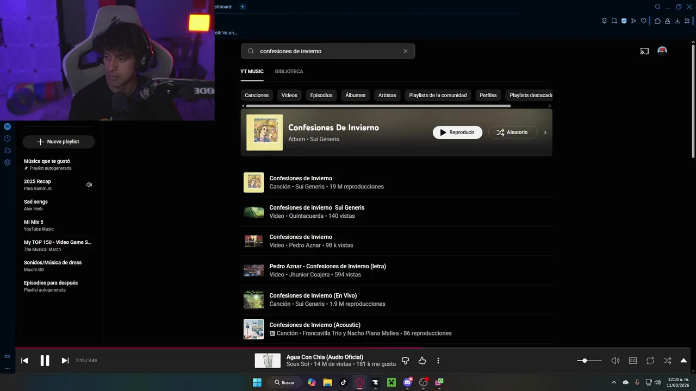
Task: Open the downloads icon in toolbar
Action: 677,21
